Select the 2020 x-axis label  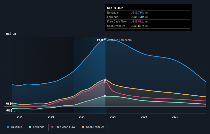click(x=20, y=117)
